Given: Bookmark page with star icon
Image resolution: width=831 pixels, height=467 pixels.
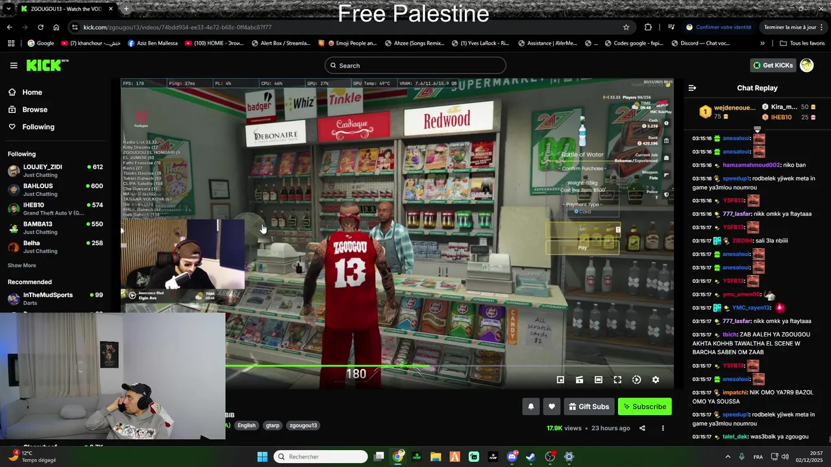Looking at the screenshot, I should click(x=626, y=27).
